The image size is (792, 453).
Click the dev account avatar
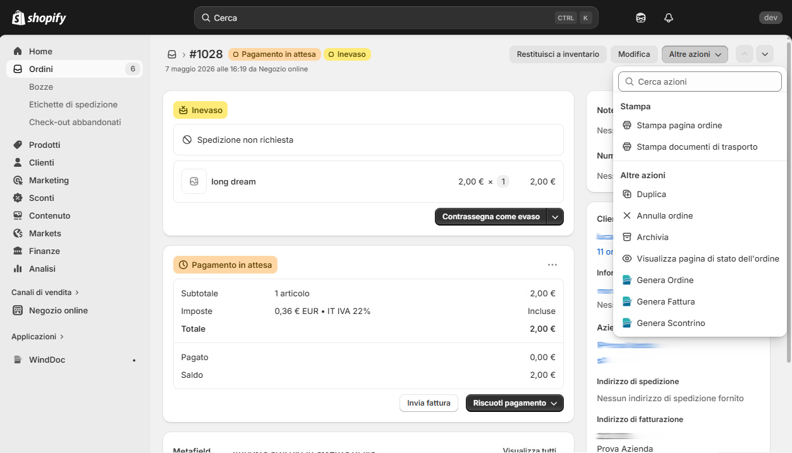(x=771, y=18)
